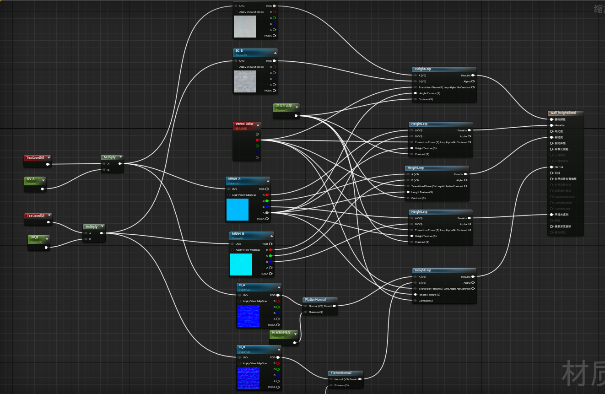
Task: Click the UVs input pin on MRAH_A
Action: pyautogui.click(x=229, y=189)
